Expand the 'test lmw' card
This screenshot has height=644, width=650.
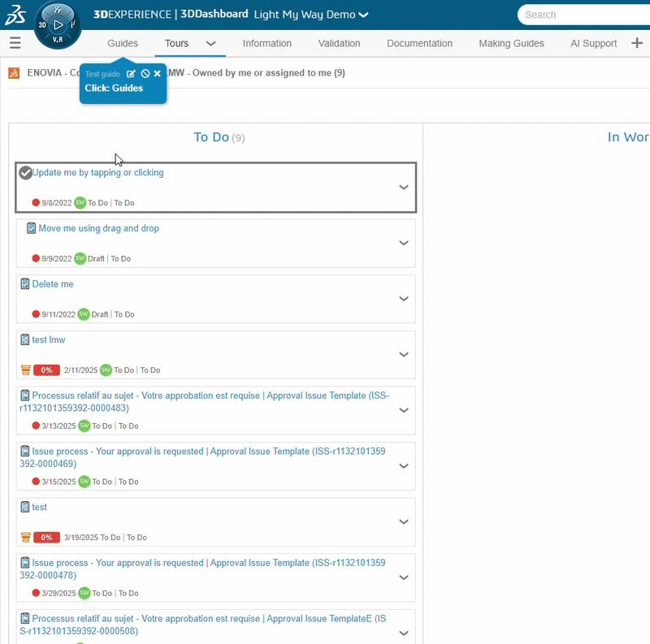coord(404,354)
